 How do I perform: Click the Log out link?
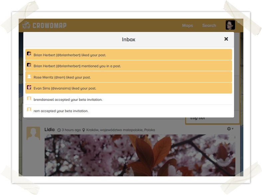coord(197,118)
